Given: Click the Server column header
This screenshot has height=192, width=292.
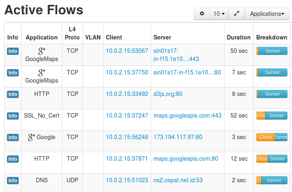Looking at the screenshot, I should click(x=162, y=37).
